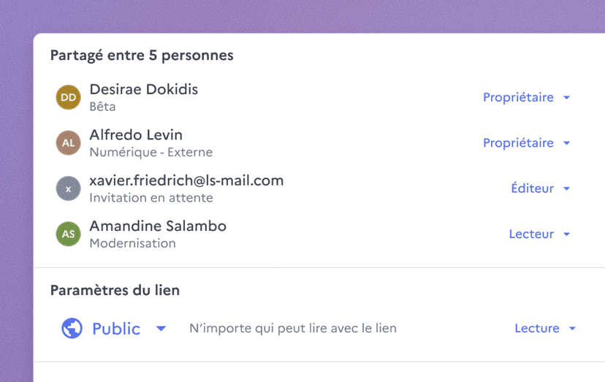Open Alfredo Levin's Propriétaire role dropdown
The width and height of the screenshot is (605, 382).
click(x=526, y=143)
